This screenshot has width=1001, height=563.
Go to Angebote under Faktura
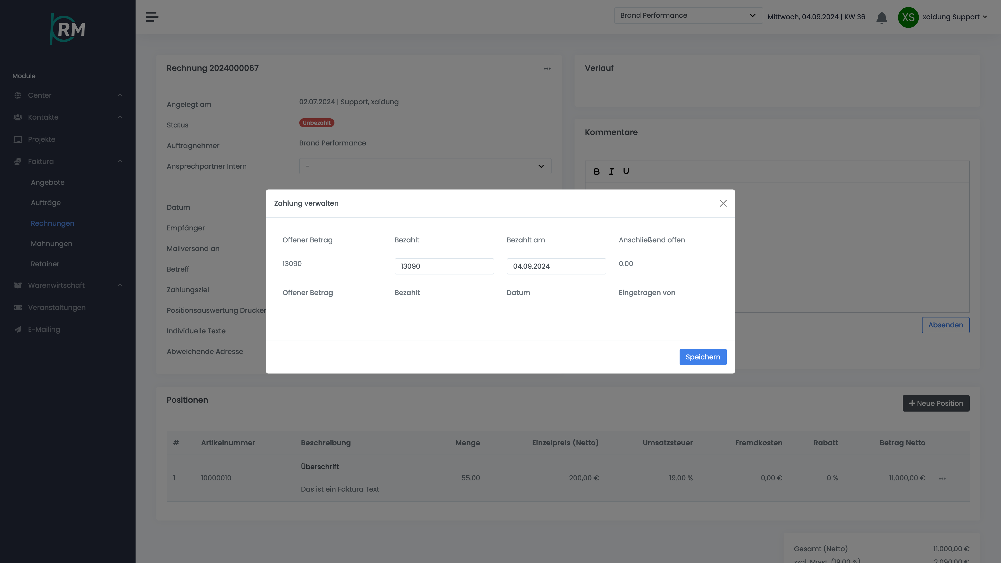click(x=48, y=182)
